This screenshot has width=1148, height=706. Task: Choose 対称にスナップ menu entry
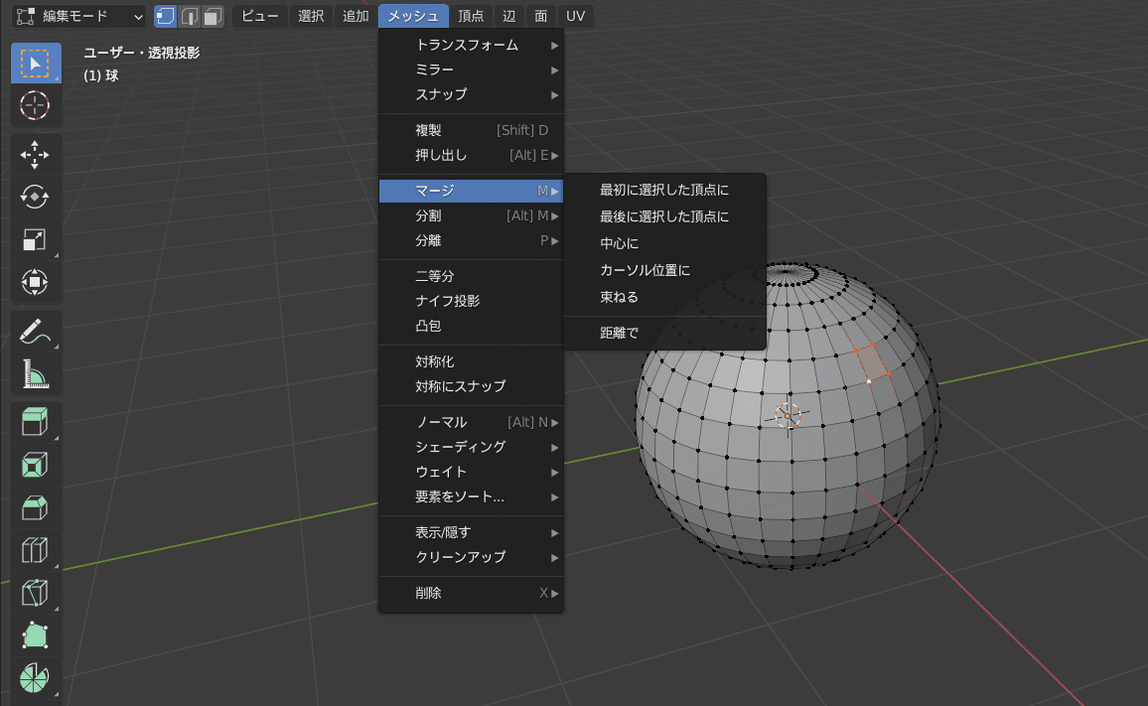pos(471,386)
